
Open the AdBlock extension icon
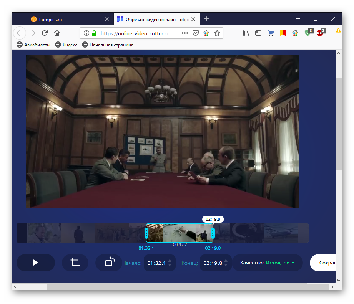pyautogui.click(x=320, y=33)
